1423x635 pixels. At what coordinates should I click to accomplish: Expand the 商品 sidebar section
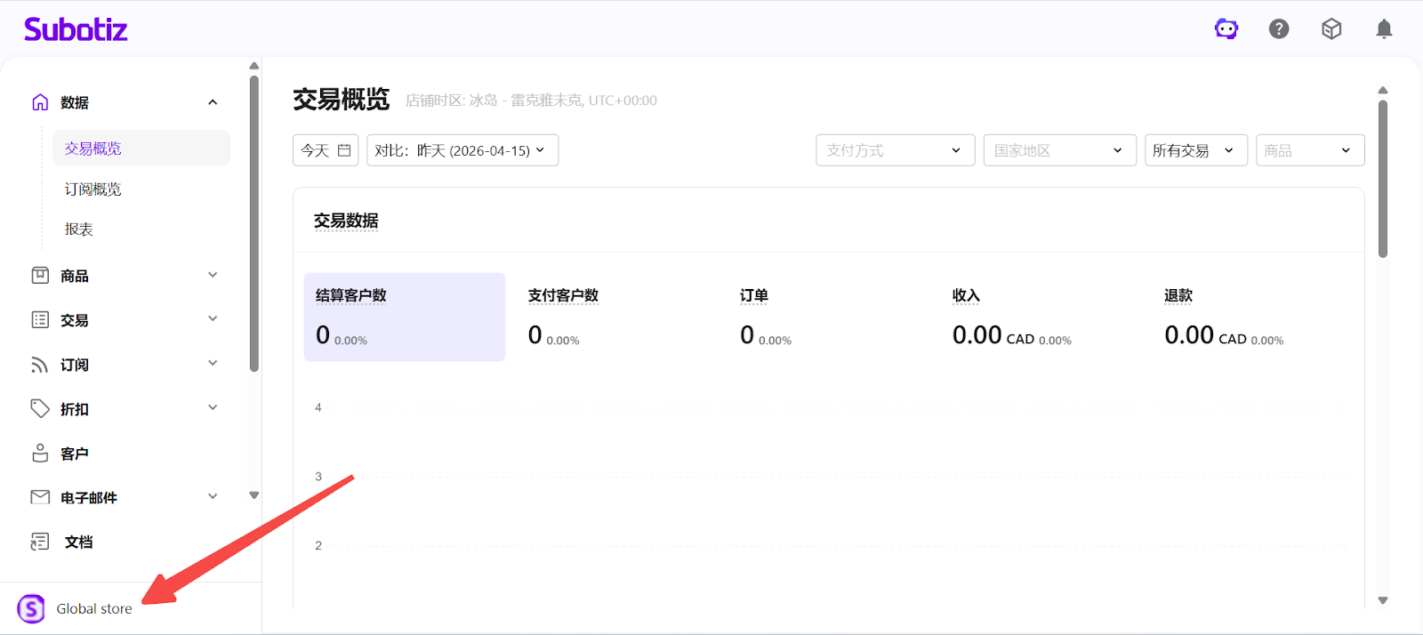213,276
